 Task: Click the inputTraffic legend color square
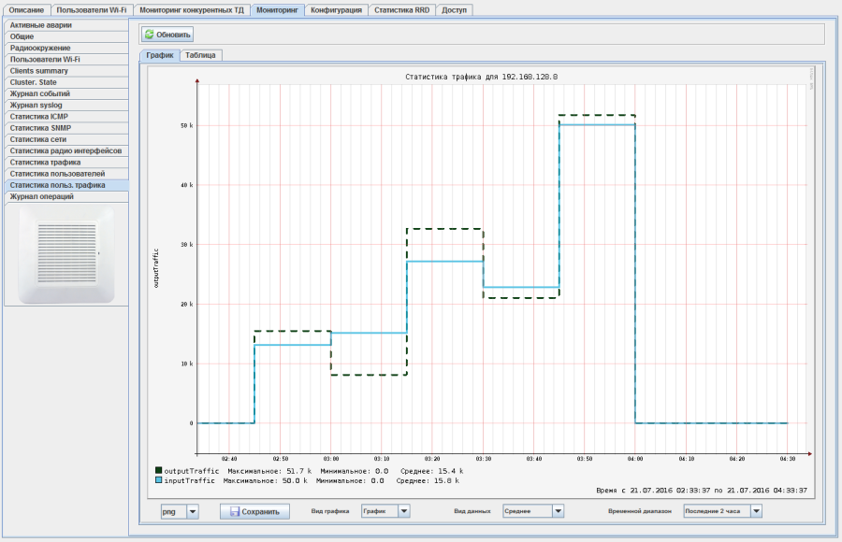159,480
